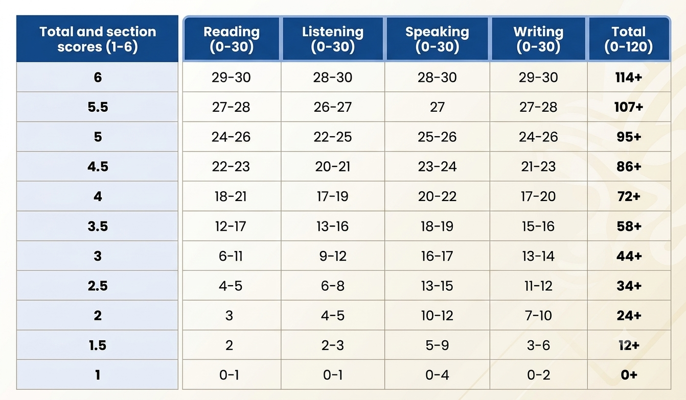Viewport: 686px width, 400px height.
Task: Click the 86+ total score cell
Action: tap(629, 166)
